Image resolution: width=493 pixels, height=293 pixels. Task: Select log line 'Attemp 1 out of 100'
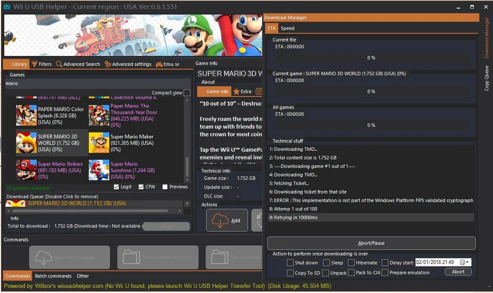click(x=371, y=209)
